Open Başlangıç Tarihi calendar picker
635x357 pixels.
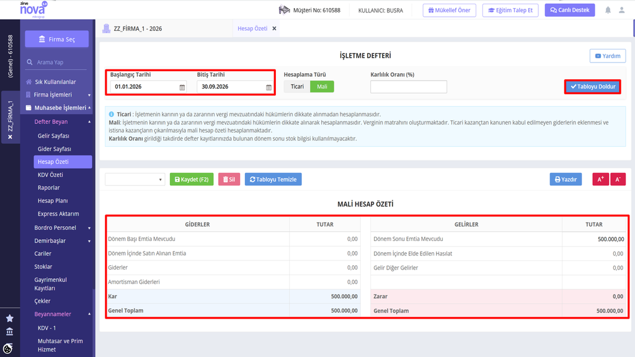(182, 87)
